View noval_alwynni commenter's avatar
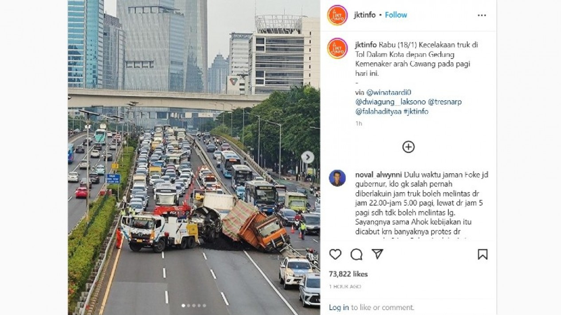The height and width of the screenshot is (315, 561). 337,178
